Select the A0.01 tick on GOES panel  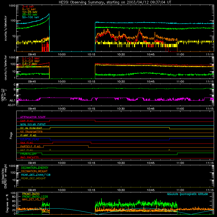point(11,105)
